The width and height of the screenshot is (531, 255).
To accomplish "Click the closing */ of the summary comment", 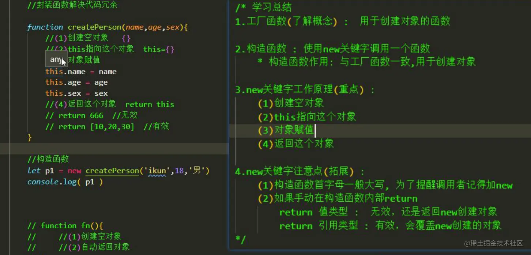I will tap(241, 239).
